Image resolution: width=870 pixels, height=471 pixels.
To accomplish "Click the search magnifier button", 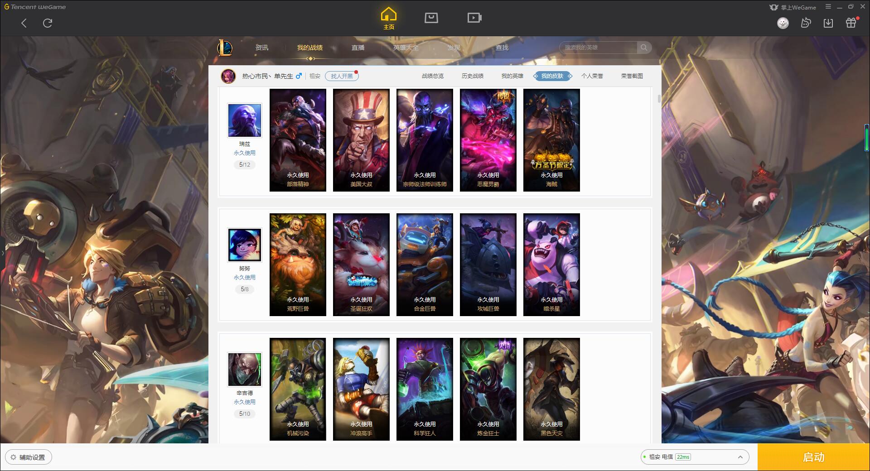I will click(644, 48).
